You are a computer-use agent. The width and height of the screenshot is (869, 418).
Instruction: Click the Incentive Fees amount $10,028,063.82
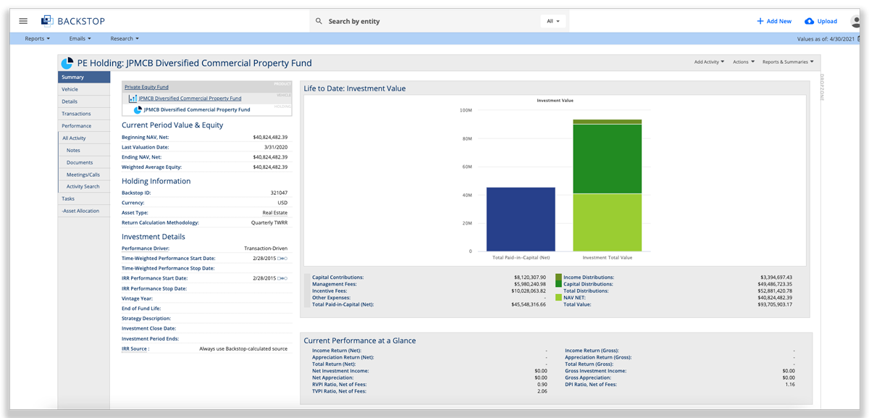529,290
